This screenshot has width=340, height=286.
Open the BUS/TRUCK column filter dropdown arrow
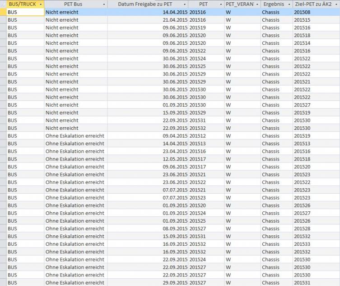coord(41,5)
